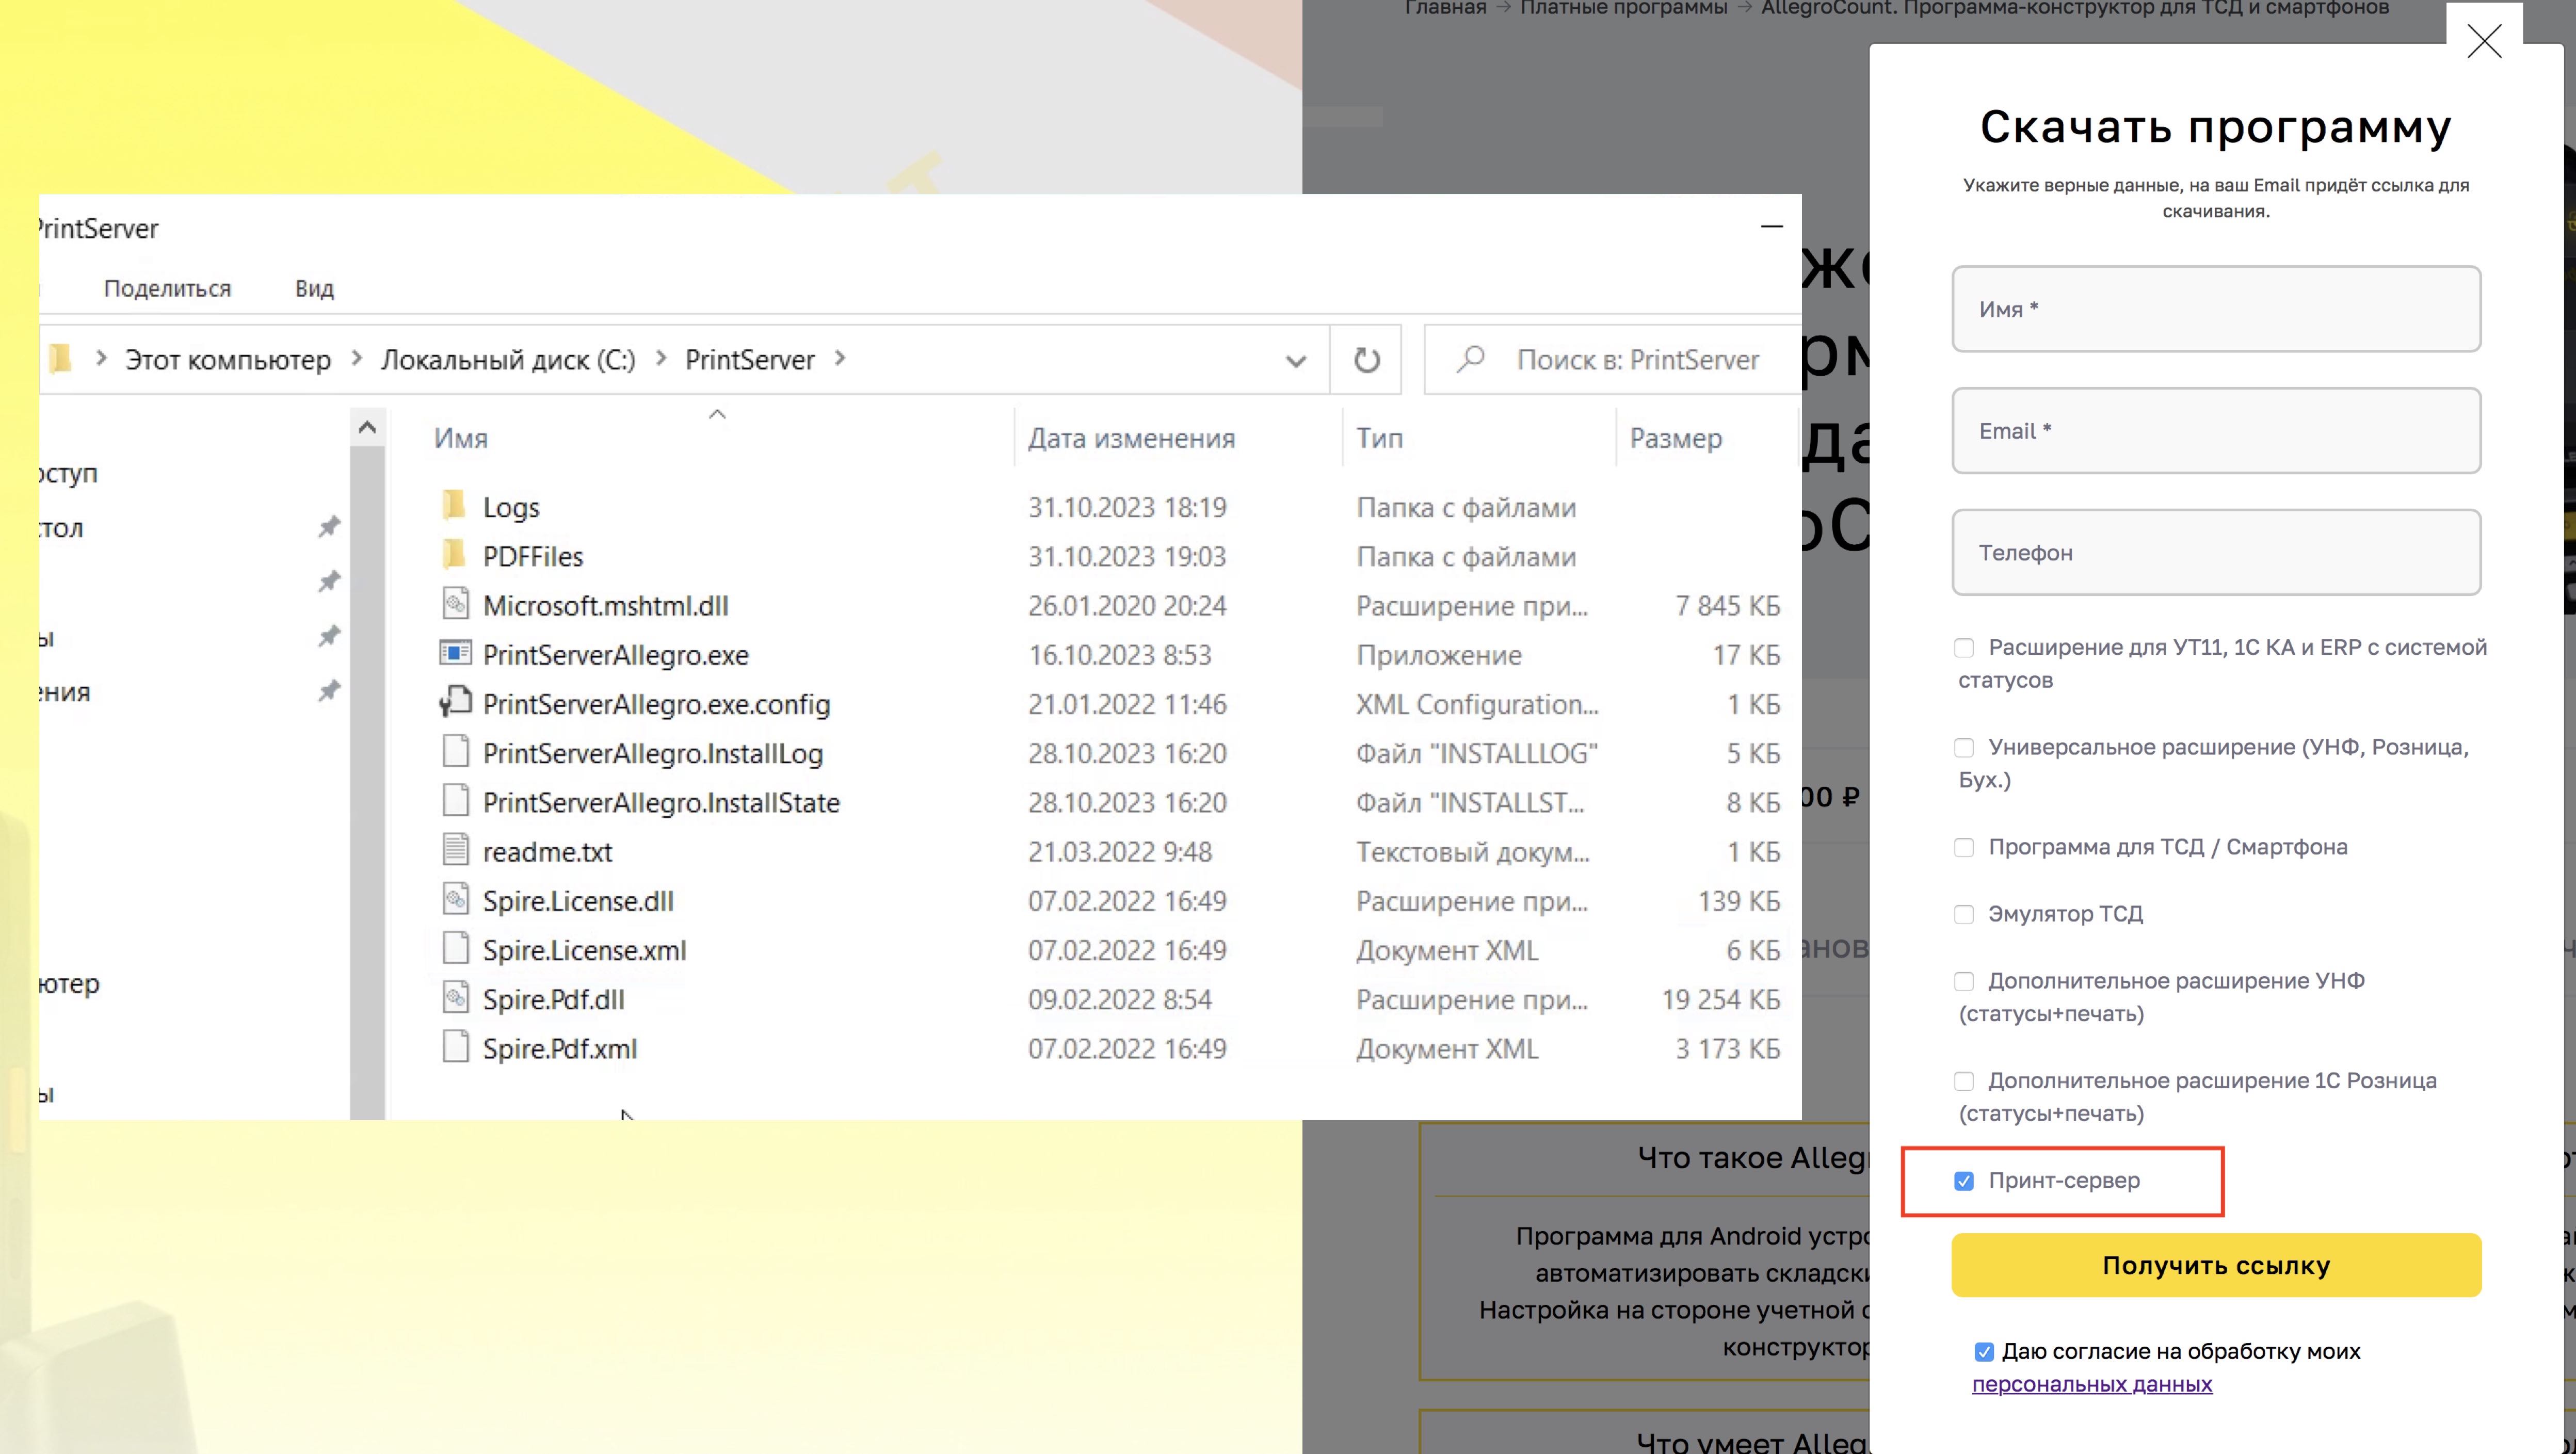Open the PDFFiles folder icon
The width and height of the screenshot is (2576, 1454).
454,554
